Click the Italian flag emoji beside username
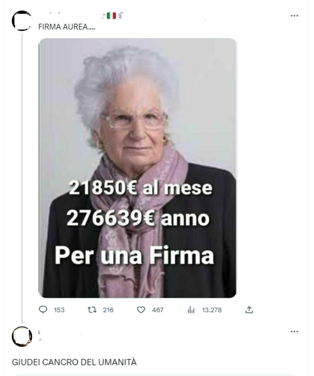This screenshot has height=376, width=314. point(111,16)
